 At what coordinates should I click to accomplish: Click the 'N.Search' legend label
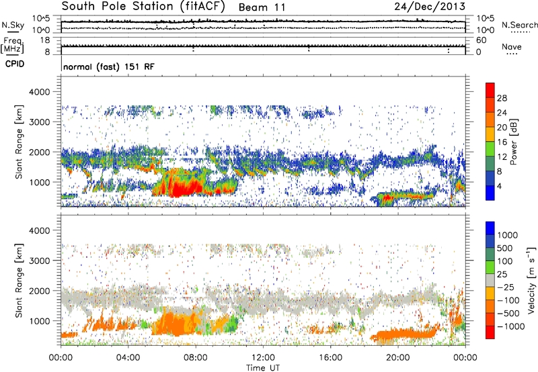[519, 25]
